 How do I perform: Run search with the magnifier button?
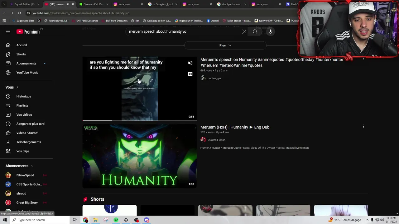pyautogui.click(x=255, y=31)
